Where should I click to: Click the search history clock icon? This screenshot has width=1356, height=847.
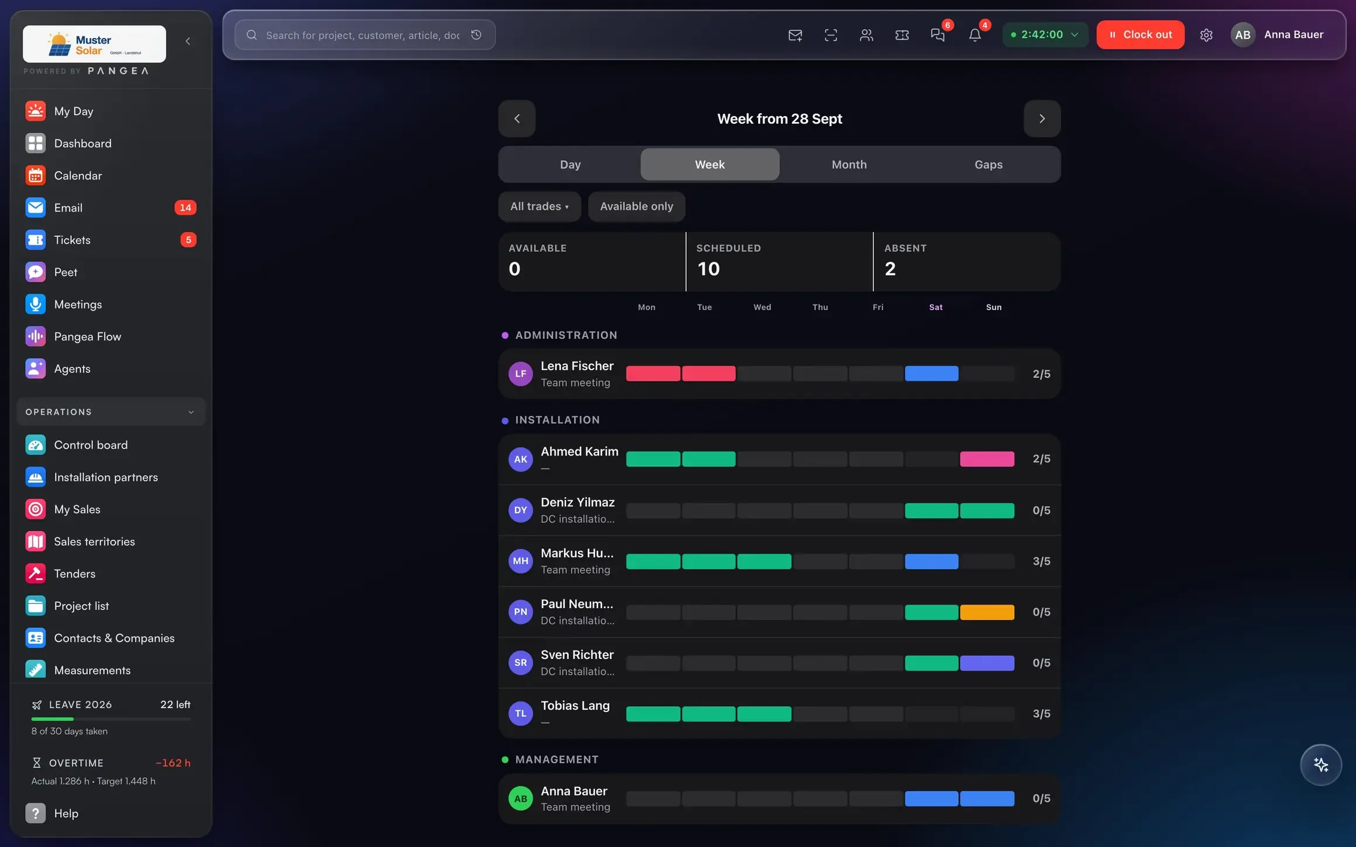click(x=476, y=35)
